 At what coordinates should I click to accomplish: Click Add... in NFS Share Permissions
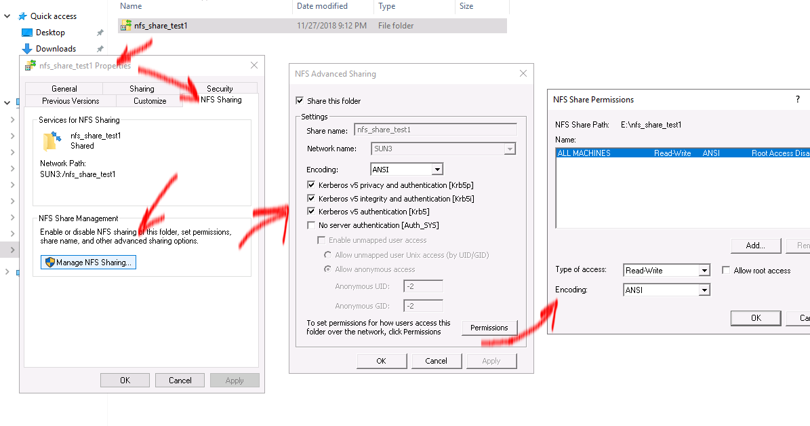pos(755,245)
